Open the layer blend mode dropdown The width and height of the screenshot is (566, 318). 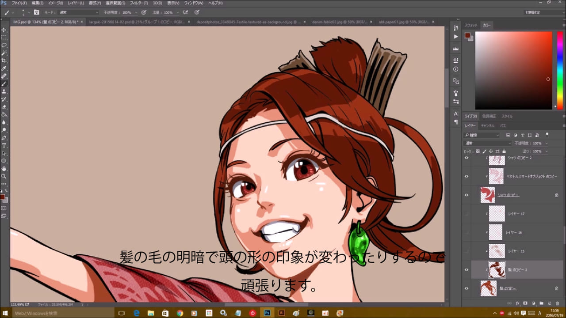pyautogui.click(x=487, y=144)
